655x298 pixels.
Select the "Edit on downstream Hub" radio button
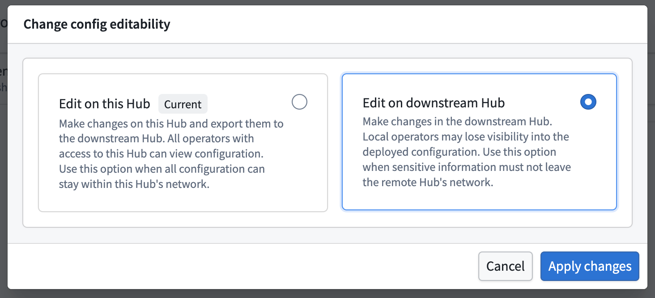588,102
